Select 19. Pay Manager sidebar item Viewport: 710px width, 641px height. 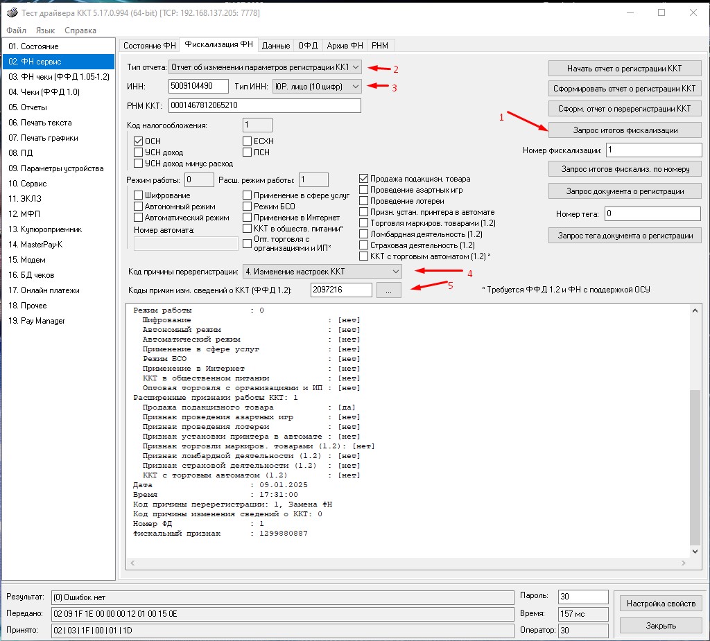tap(59, 320)
